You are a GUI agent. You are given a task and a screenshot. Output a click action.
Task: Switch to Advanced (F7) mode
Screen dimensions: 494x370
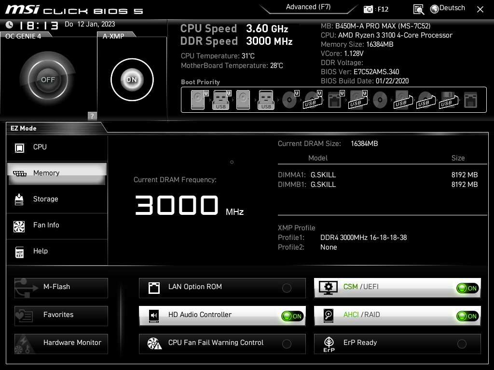point(308,7)
